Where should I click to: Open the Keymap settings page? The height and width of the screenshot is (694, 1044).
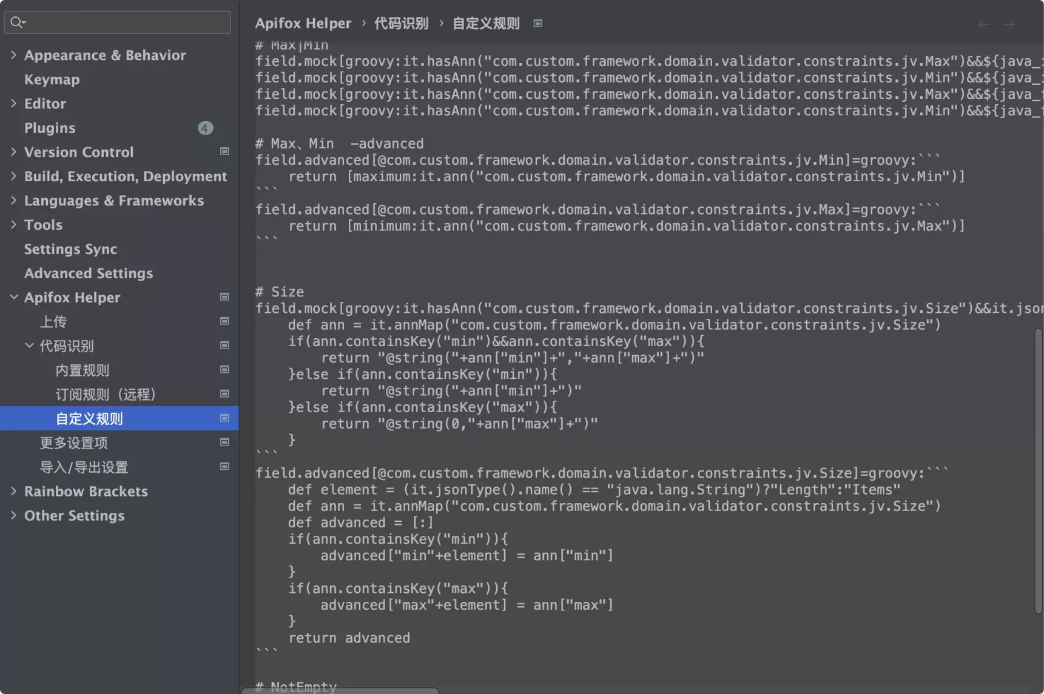pos(52,79)
